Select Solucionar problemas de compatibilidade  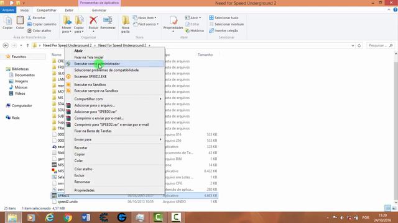[114, 70]
